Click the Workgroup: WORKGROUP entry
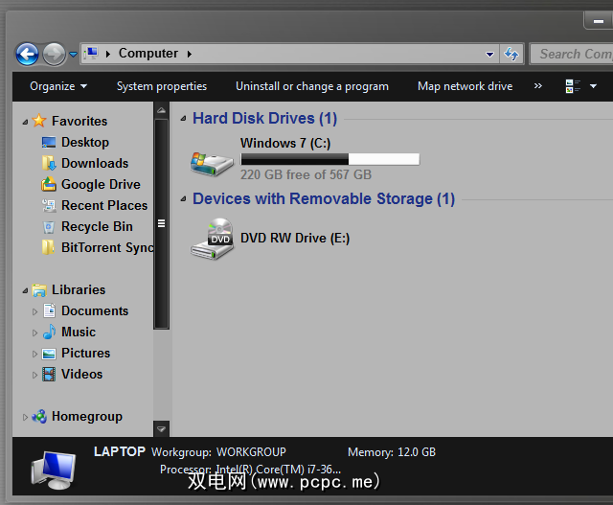The height and width of the screenshot is (505, 613). (x=218, y=452)
